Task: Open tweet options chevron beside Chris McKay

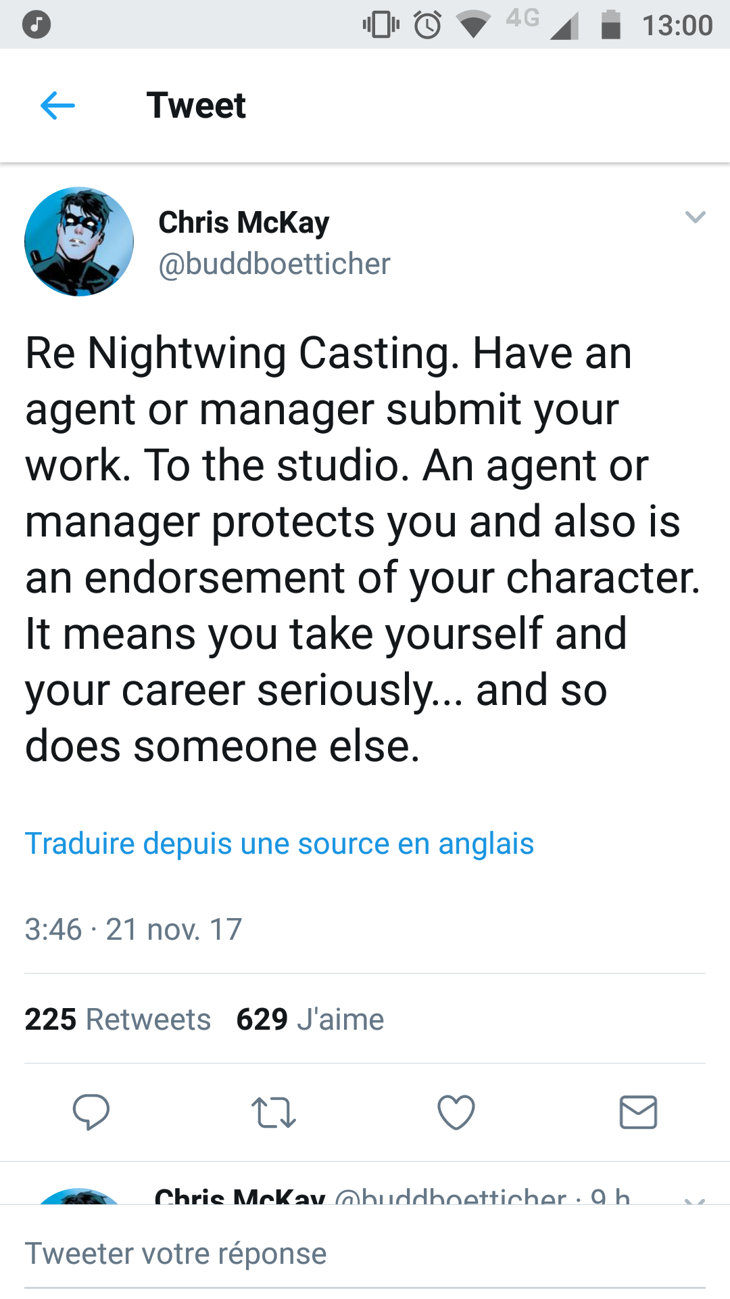Action: (x=695, y=217)
